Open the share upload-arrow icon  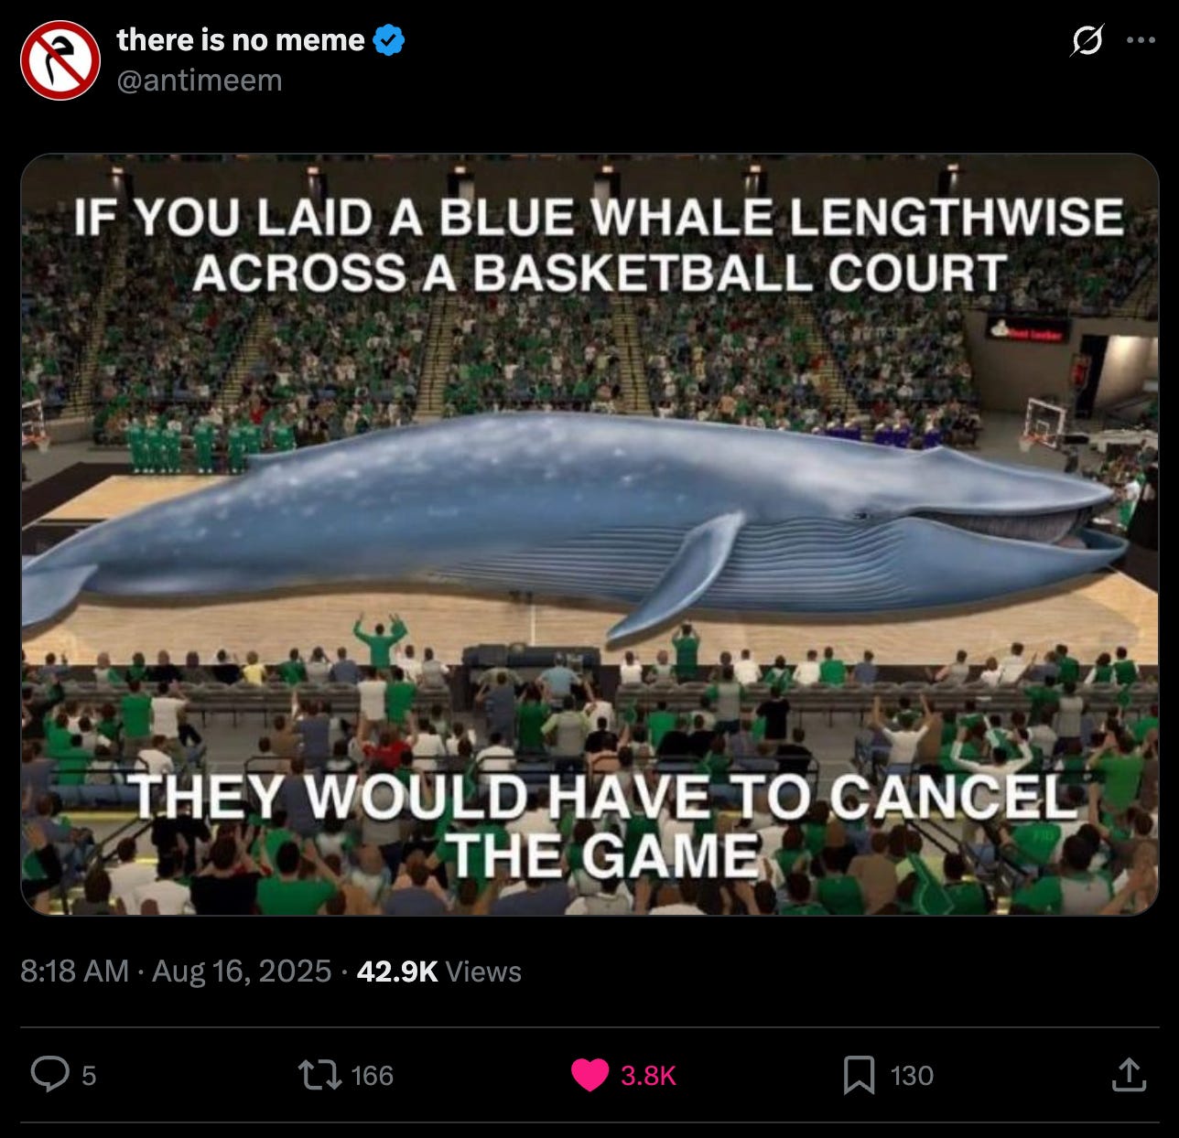click(1129, 1075)
